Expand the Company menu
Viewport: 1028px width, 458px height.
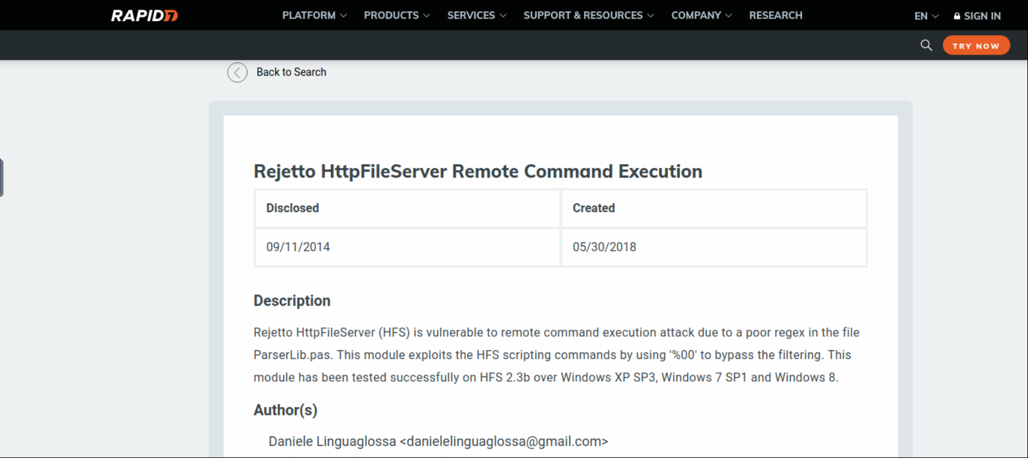[701, 15]
